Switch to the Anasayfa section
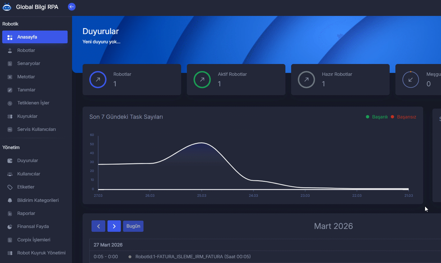 click(26, 37)
